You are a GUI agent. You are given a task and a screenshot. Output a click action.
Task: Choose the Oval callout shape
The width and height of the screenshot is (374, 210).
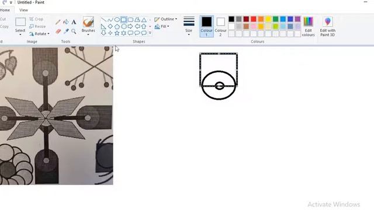click(137, 33)
